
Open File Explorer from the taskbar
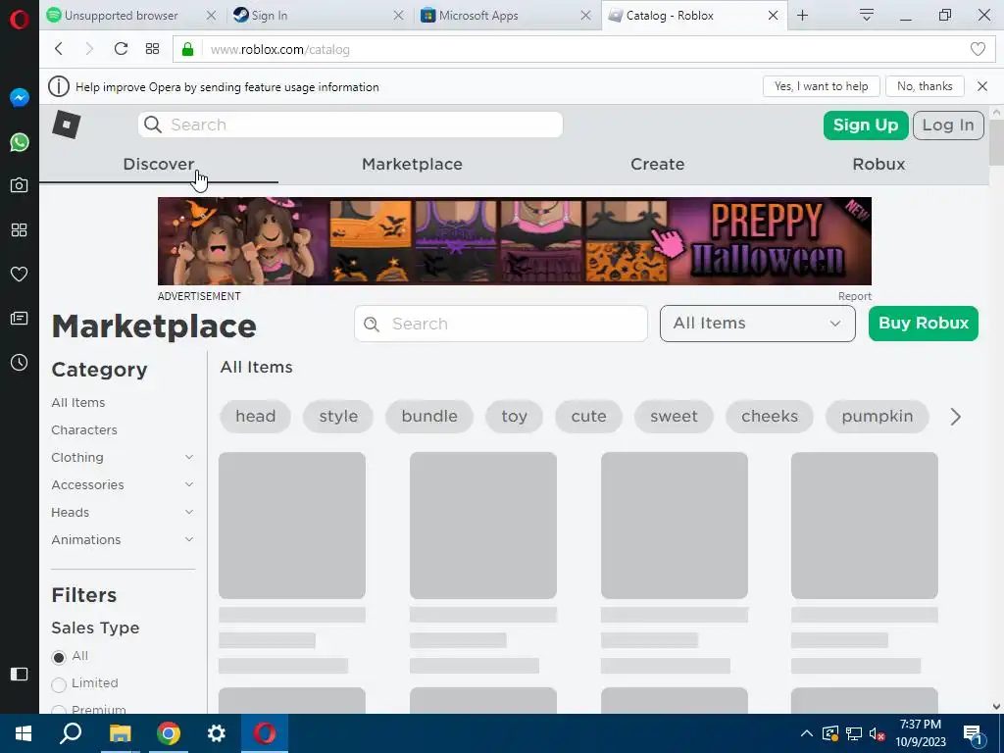(x=120, y=733)
